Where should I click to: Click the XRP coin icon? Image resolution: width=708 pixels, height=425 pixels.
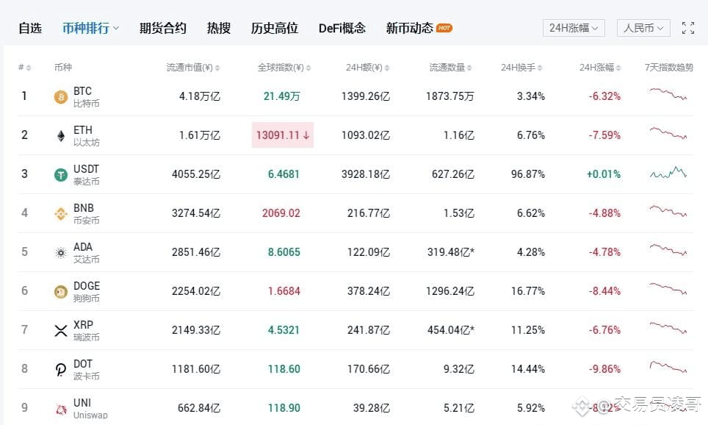(x=60, y=331)
